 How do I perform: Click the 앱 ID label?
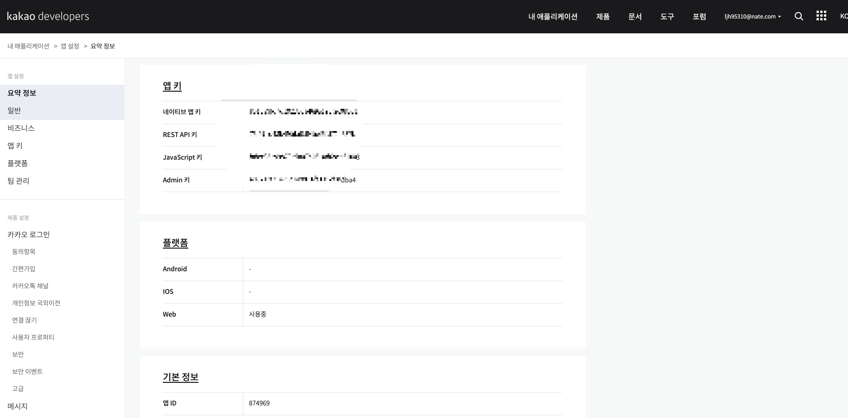(x=169, y=403)
